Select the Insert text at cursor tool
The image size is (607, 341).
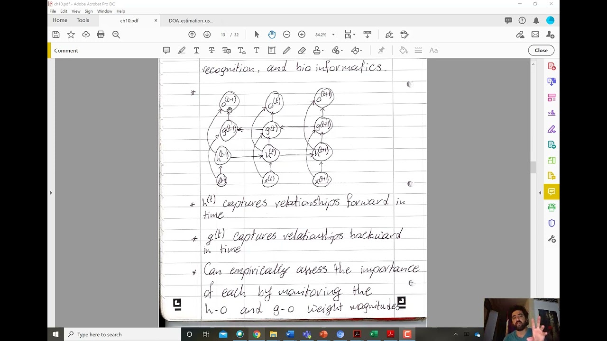(x=242, y=50)
